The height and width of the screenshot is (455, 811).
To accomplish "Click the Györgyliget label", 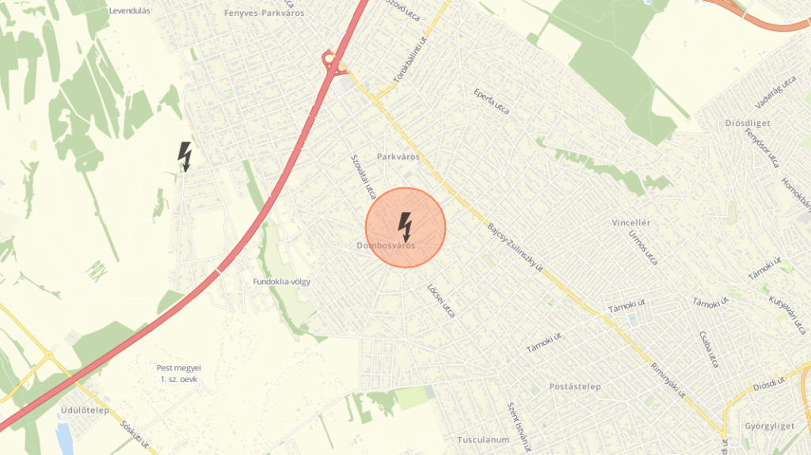I will (x=770, y=426).
